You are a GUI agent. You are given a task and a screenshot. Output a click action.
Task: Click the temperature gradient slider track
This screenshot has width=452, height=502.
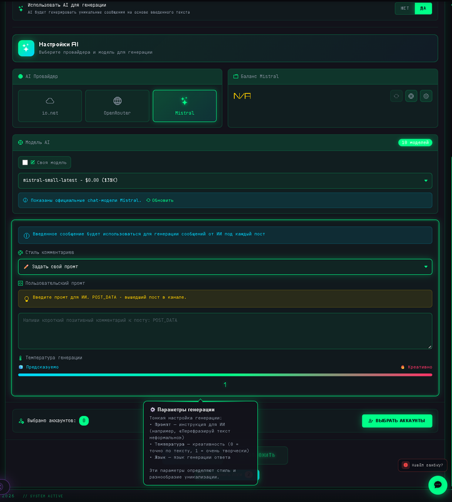(225, 375)
